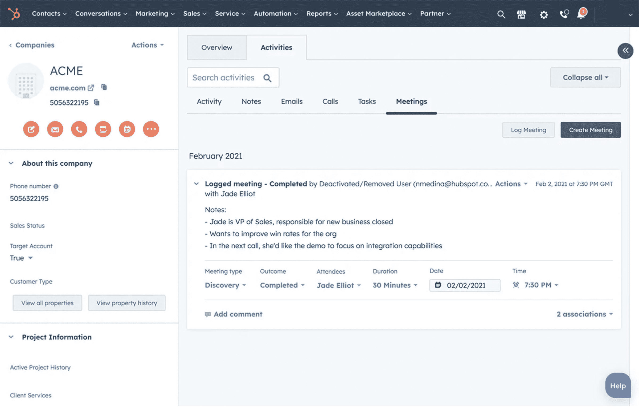Open the company Actions dropdown

[148, 45]
